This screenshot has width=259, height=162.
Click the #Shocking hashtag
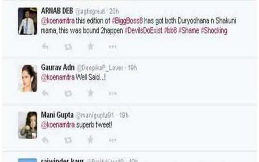[x=214, y=31]
